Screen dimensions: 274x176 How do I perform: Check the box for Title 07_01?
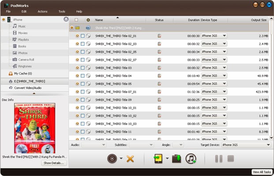83,92
